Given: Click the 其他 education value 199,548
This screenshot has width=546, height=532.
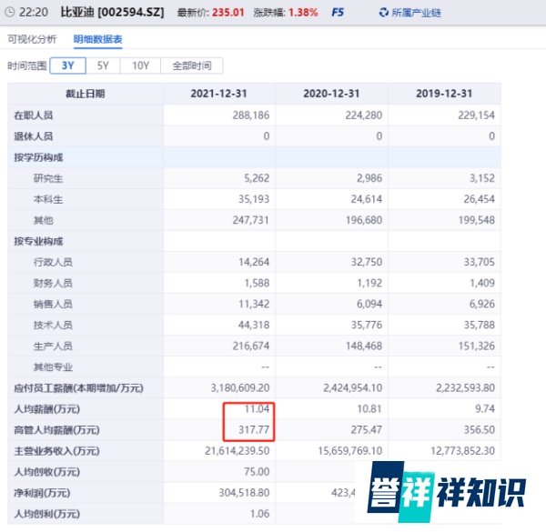Looking at the screenshot, I should tap(476, 220).
